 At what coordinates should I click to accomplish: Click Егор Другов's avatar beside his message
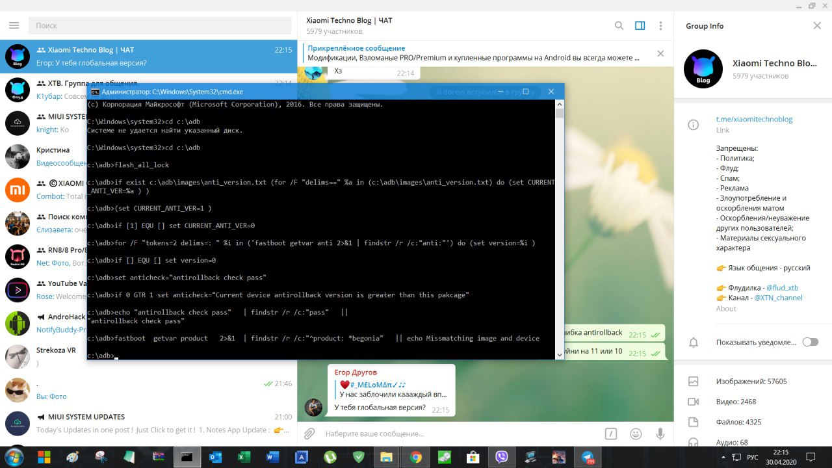click(x=313, y=407)
